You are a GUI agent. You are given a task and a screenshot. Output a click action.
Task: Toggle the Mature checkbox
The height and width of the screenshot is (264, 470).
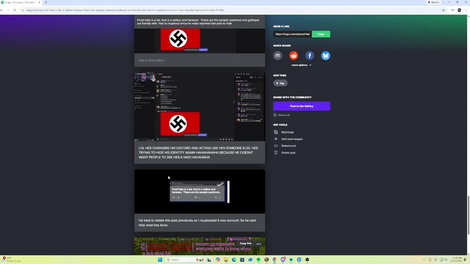275,115
